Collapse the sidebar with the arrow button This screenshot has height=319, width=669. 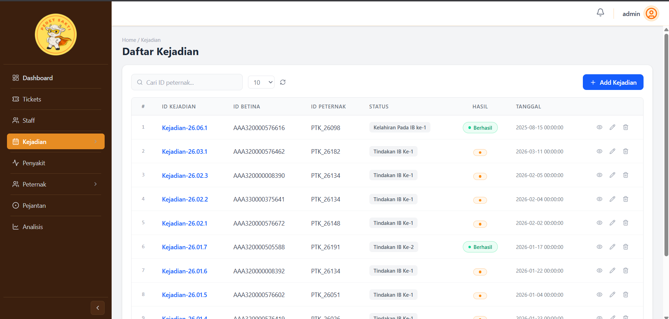[x=98, y=308]
